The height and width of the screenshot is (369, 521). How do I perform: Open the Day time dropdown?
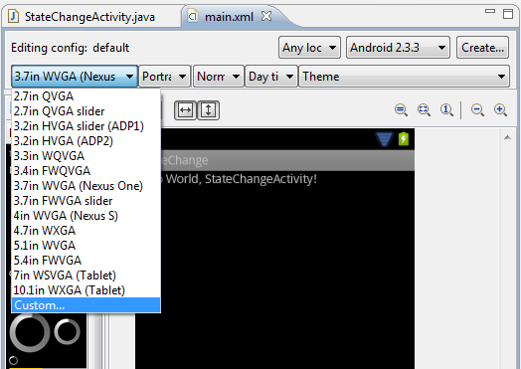tap(271, 77)
